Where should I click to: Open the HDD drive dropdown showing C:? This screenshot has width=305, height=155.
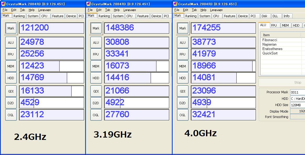(297, 99)
